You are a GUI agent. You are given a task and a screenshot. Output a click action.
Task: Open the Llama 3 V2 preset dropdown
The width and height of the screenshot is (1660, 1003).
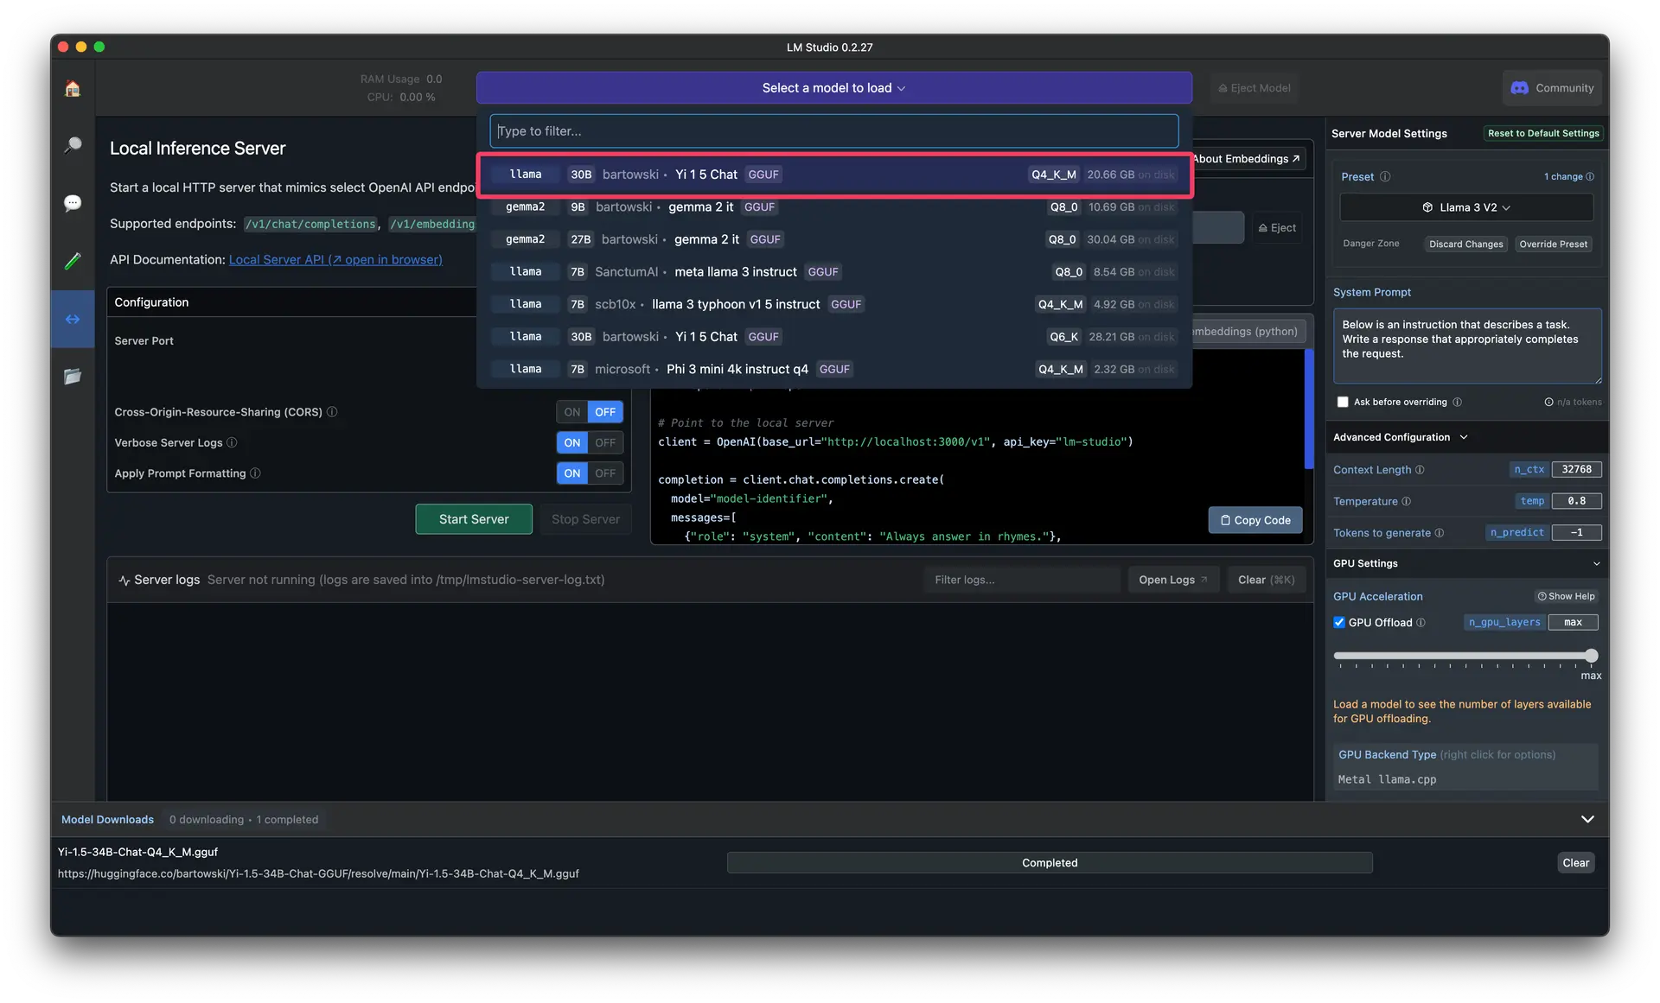coord(1466,208)
